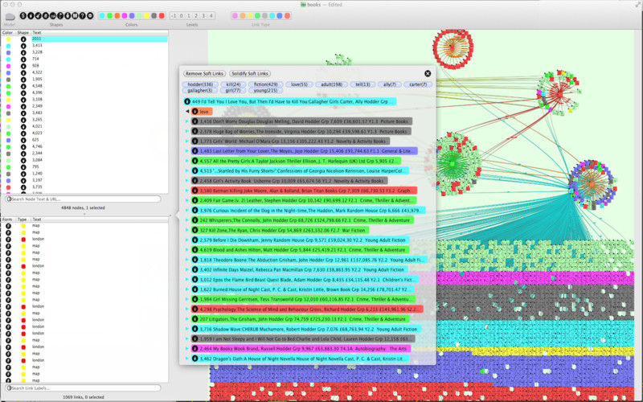The image size is (643, 402).
Task: Pick the yellow swatch in Colors
Action: [146, 15]
